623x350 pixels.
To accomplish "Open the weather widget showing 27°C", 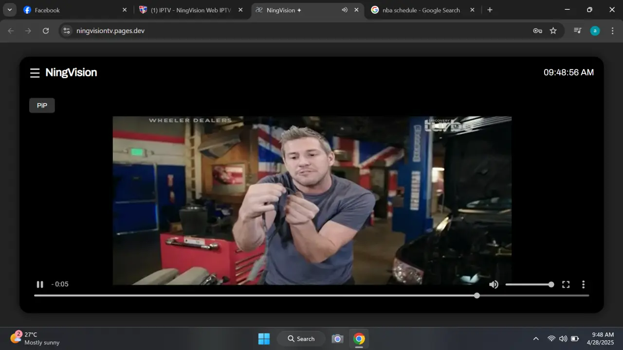I will pos(35,338).
